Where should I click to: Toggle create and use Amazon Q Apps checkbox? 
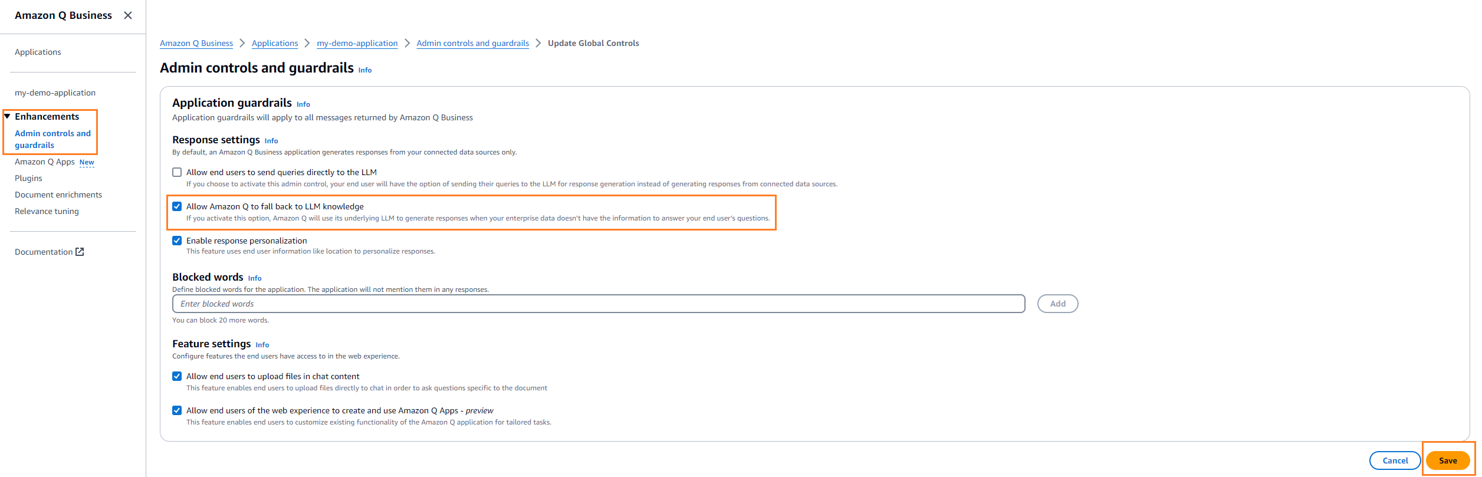pyautogui.click(x=177, y=410)
